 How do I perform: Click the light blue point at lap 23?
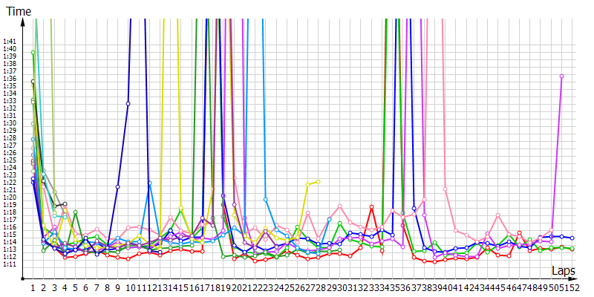point(265,199)
